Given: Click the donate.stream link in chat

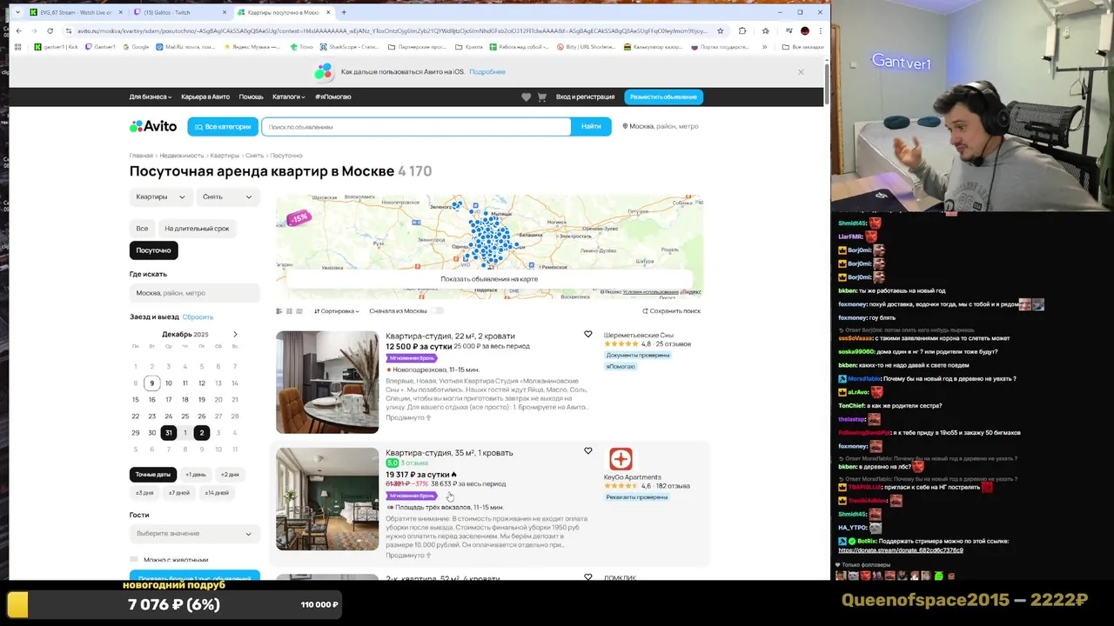Looking at the screenshot, I should [x=901, y=550].
